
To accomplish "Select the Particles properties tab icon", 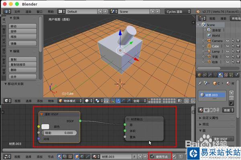I will (231, 75).
